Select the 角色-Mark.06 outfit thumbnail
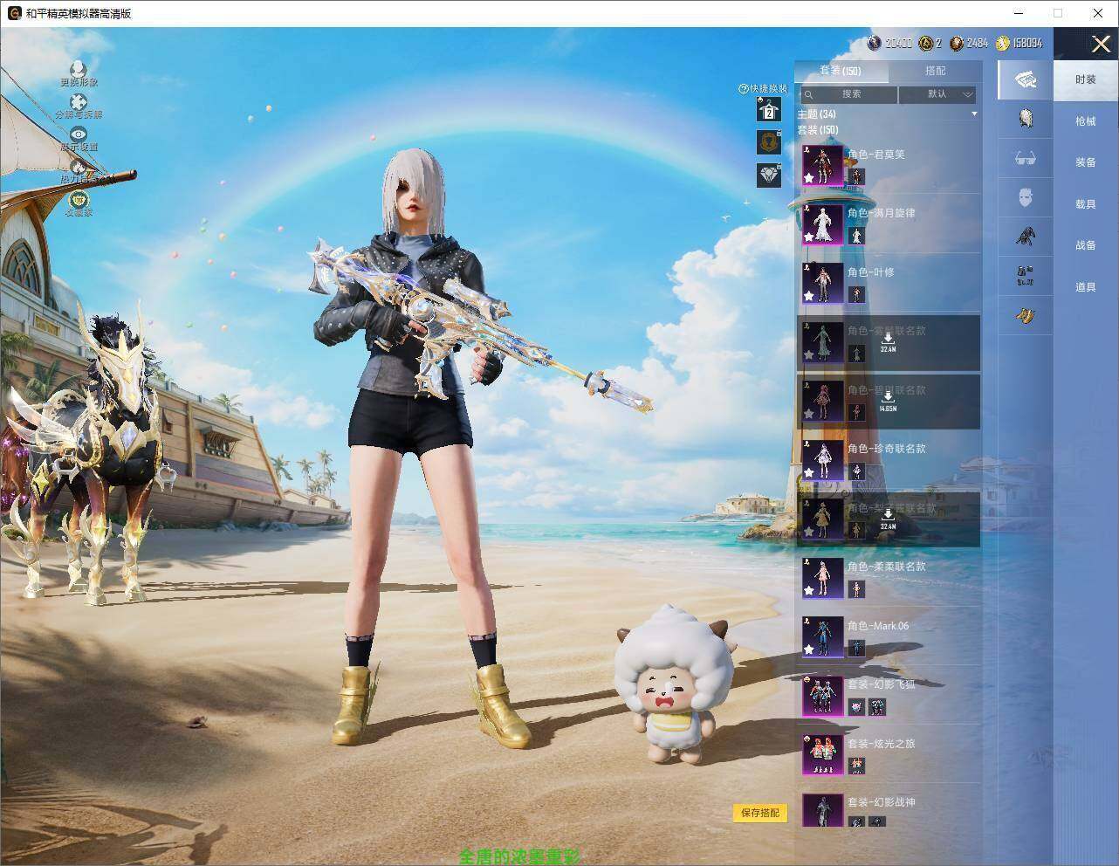The height and width of the screenshot is (866, 1119). pyautogui.click(x=822, y=637)
